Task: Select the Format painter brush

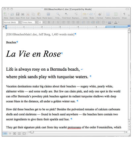Action: 100,14
